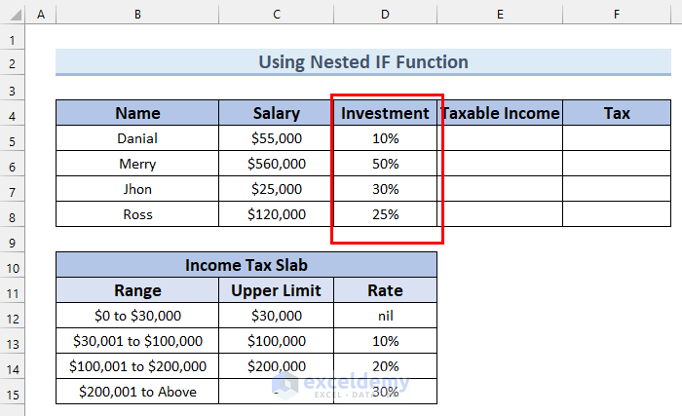
Task: Select column E header
Action: pos(500,15)
